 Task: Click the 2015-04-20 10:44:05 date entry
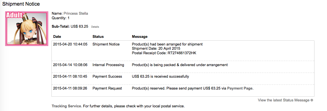tap(70, 44)
